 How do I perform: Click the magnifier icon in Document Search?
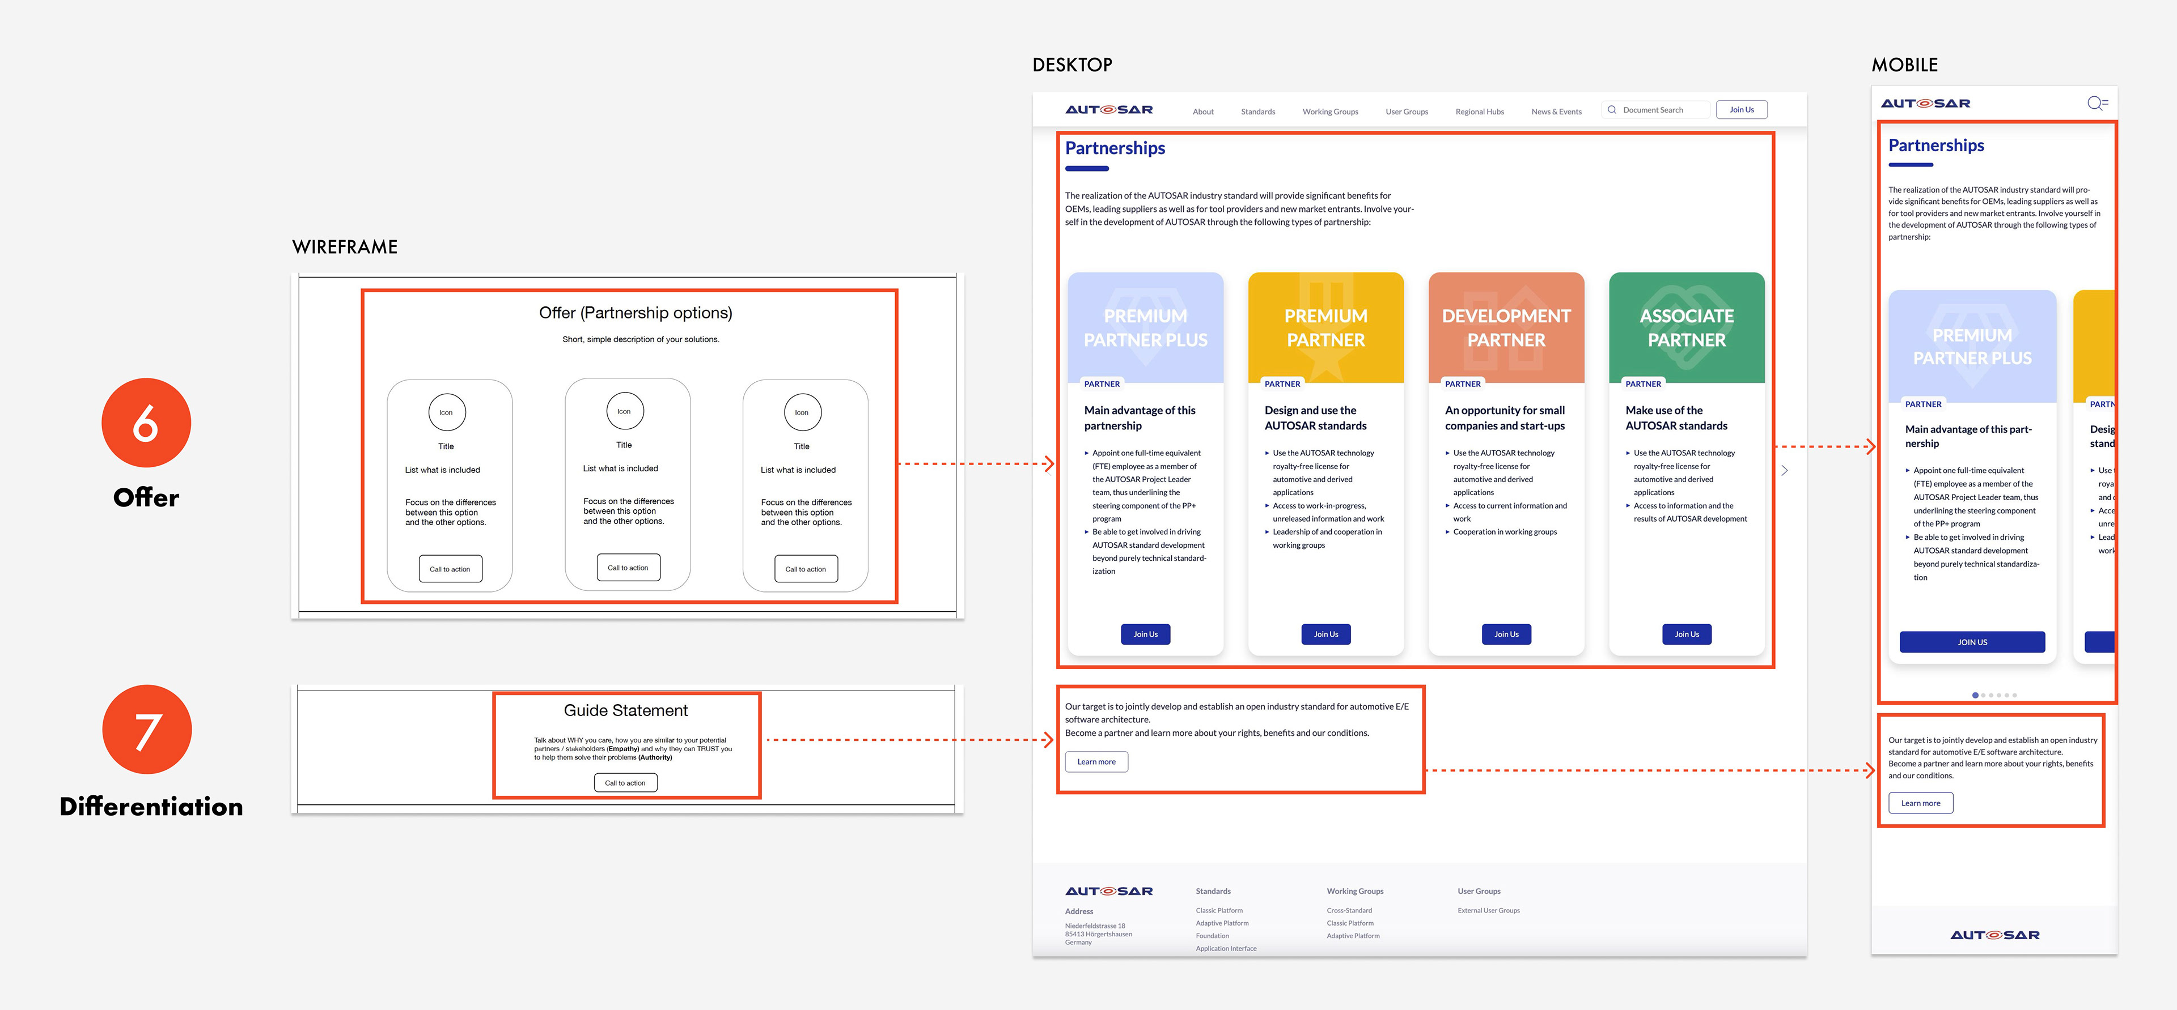1612,110
